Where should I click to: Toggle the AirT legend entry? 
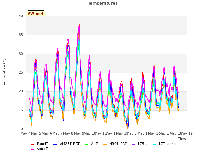(x=91, y=144)
